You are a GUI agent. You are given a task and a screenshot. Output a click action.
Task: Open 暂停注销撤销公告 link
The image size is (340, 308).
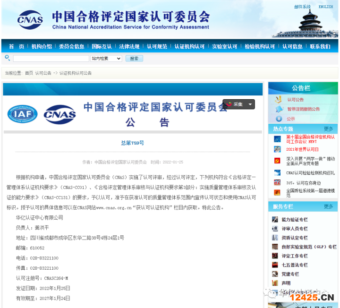click(304, 109)
